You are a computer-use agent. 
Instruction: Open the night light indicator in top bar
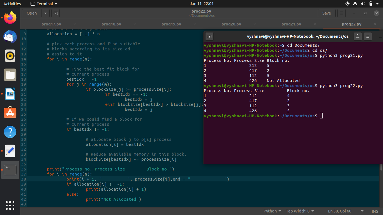[x=347, y=4]
